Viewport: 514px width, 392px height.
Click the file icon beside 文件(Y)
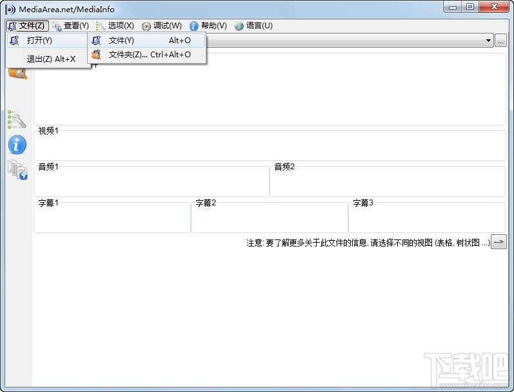coord(96,41)
